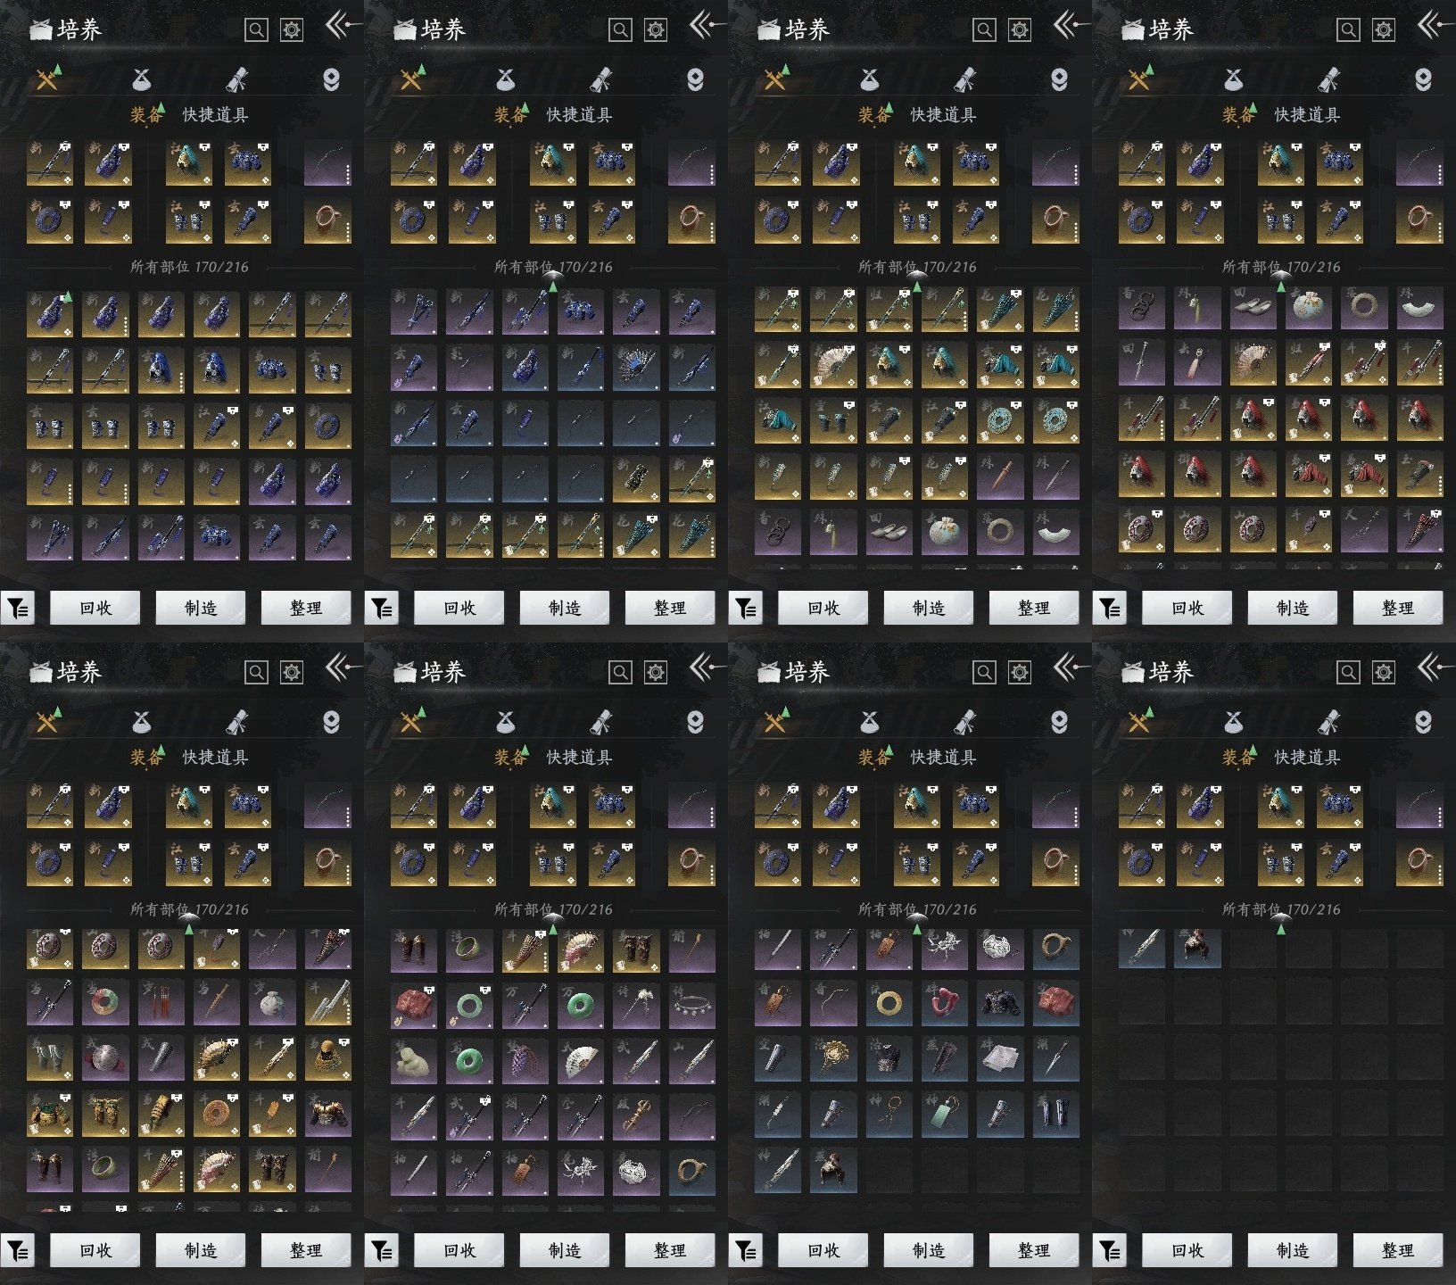Click stacked coins icon in bottom-left panel
The height and width of the screenshot is (1285, 1456).
point(331,722)
